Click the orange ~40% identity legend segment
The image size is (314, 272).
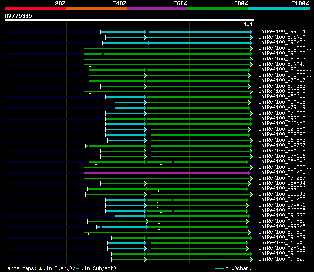click(x=96, y=9)
